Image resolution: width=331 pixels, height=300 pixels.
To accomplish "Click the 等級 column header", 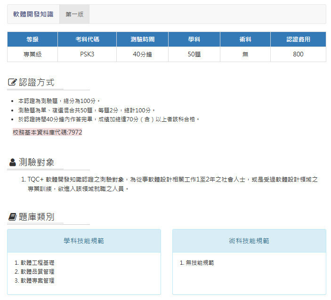I will [32, 39].
